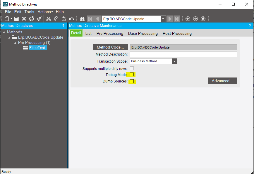Click the Home circular icon

click(203, 19)
